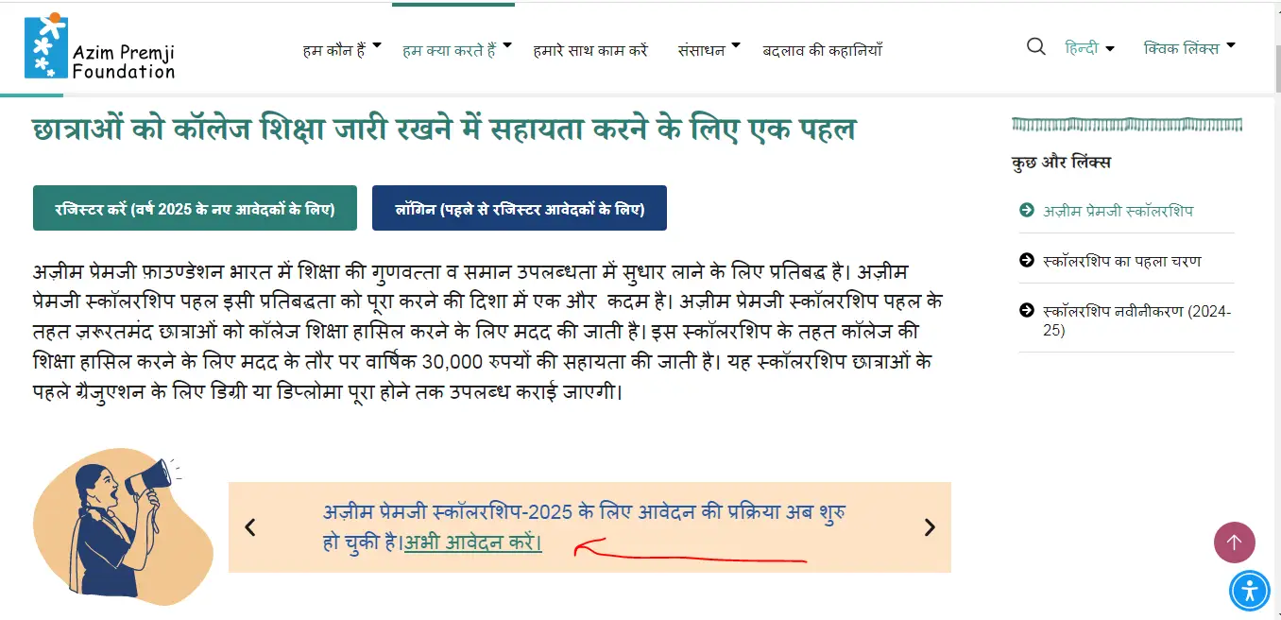The image size is (1281, 620).
Task: Expand the हम कौन हैं menu
Action: click(x=342, y=50)
